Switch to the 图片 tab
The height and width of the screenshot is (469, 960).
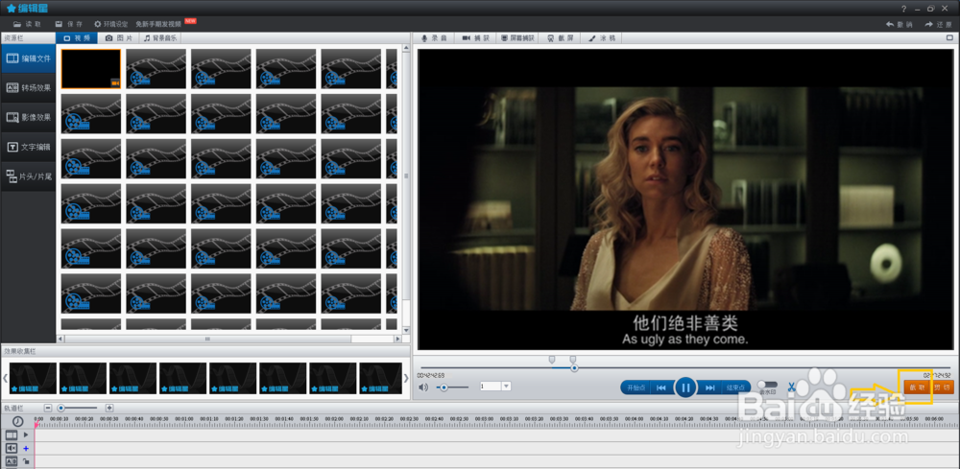(x=118, y=38)
